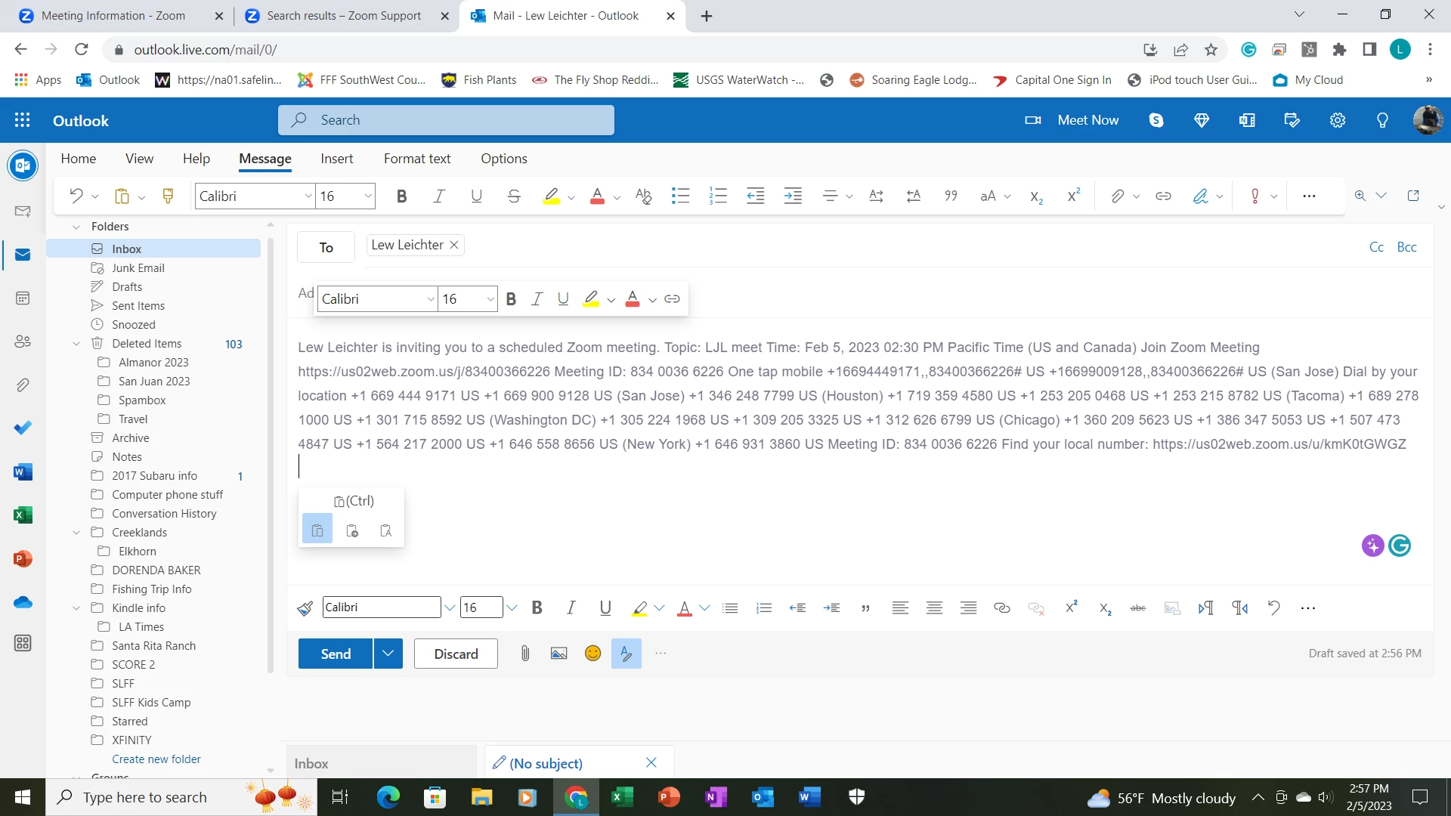Attach file using bottom paperclip icon
Viewport: 1451px width, 816px height.
524,654
